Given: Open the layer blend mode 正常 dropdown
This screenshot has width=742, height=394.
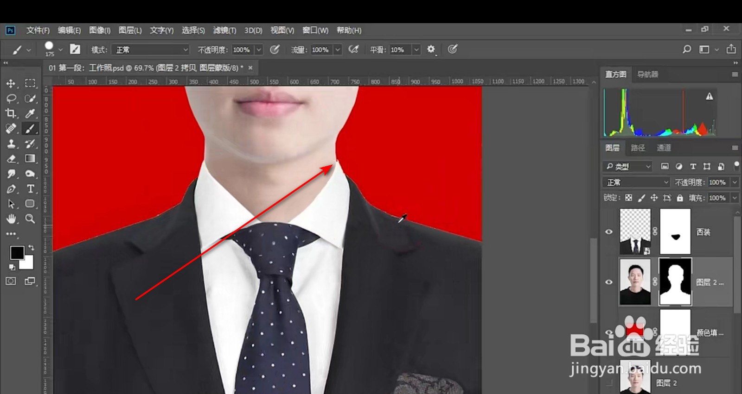Looking at the screenshot, I should pyautogui.click(x=636, y=182).
